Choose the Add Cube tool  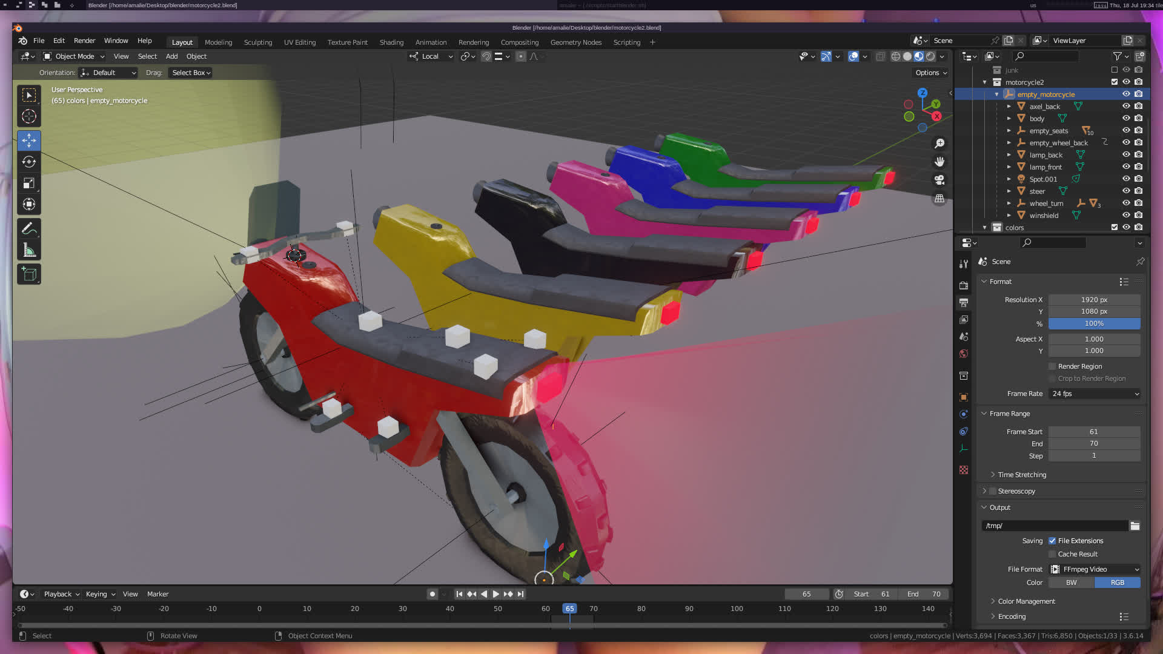(28, 274)
